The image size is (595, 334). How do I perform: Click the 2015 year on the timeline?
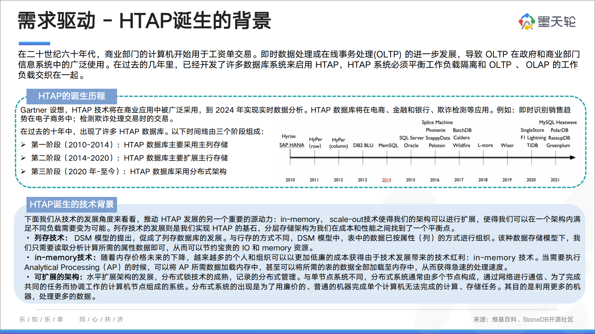[411, 180]
